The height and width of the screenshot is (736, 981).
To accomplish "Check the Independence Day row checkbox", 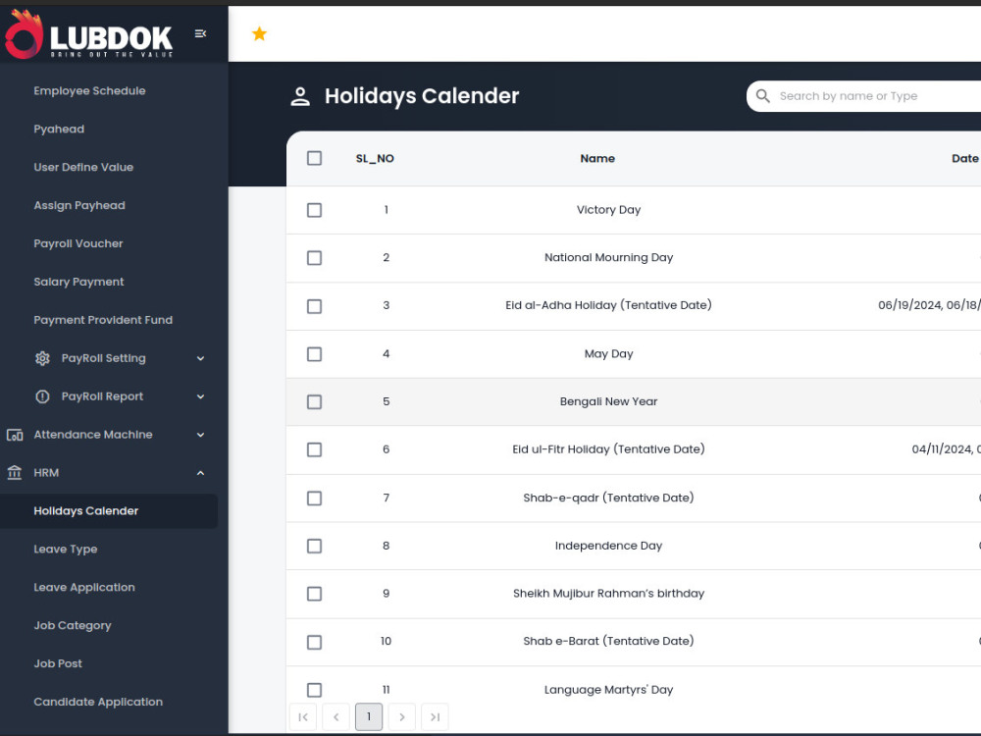I will click(x=315, y=547).
